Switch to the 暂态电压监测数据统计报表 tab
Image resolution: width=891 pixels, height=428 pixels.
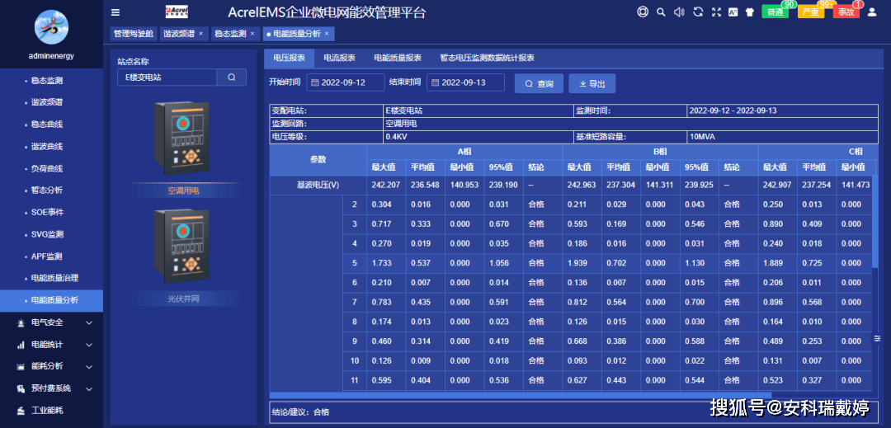[x=487, y=58]
